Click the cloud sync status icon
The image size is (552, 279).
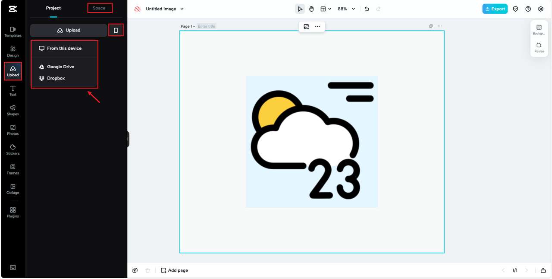coord(138,9)
